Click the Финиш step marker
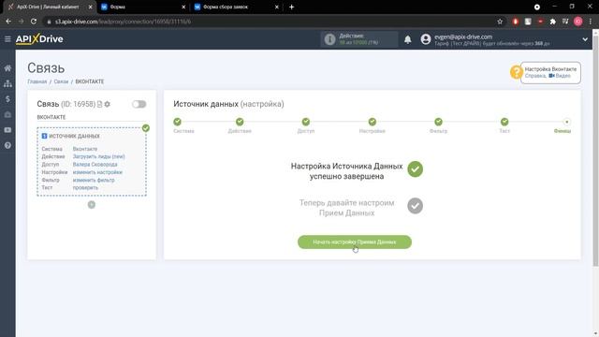The width and height of the screenshot is (599, 337). point(566,122)
